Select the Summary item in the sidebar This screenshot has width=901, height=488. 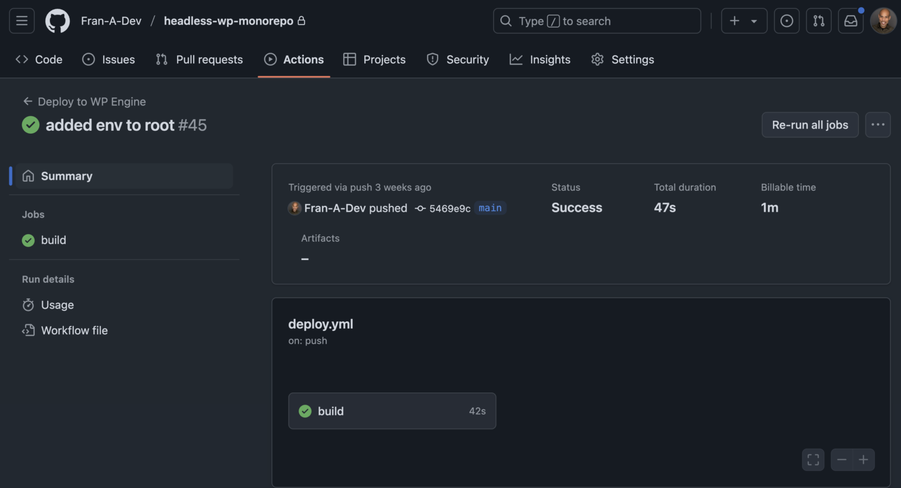click(66, 175)
